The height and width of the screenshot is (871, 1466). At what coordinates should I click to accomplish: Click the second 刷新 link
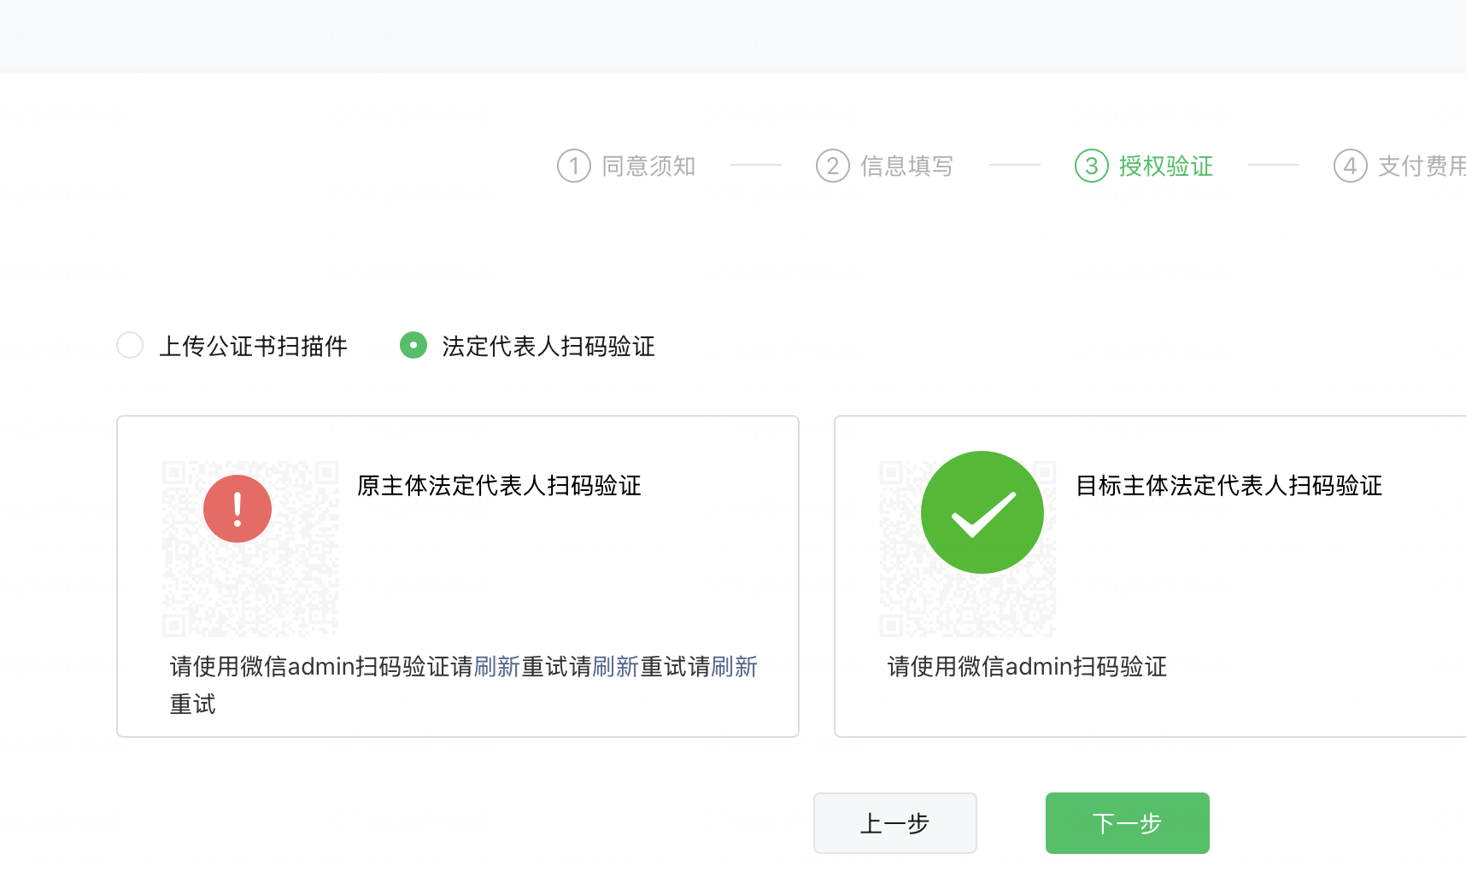click(x=616, y=666)
